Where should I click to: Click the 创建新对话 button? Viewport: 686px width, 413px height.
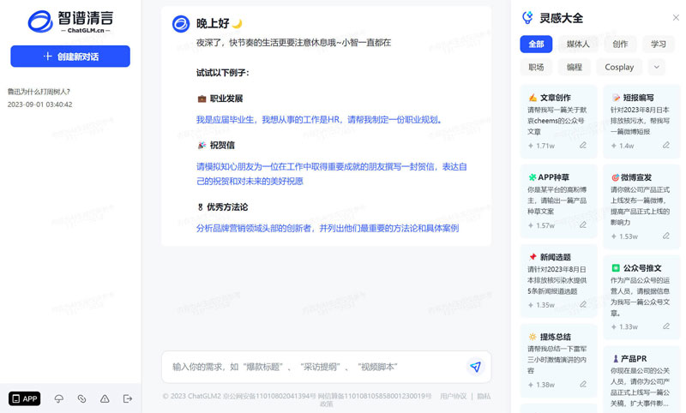pyautogui.click(x=70, y=57)
